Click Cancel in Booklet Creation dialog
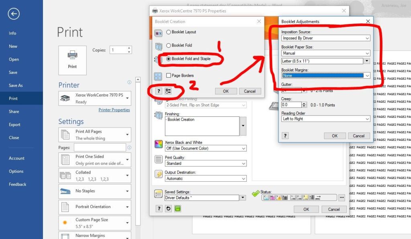Viewport: 411px width, 239px height. 250,91
